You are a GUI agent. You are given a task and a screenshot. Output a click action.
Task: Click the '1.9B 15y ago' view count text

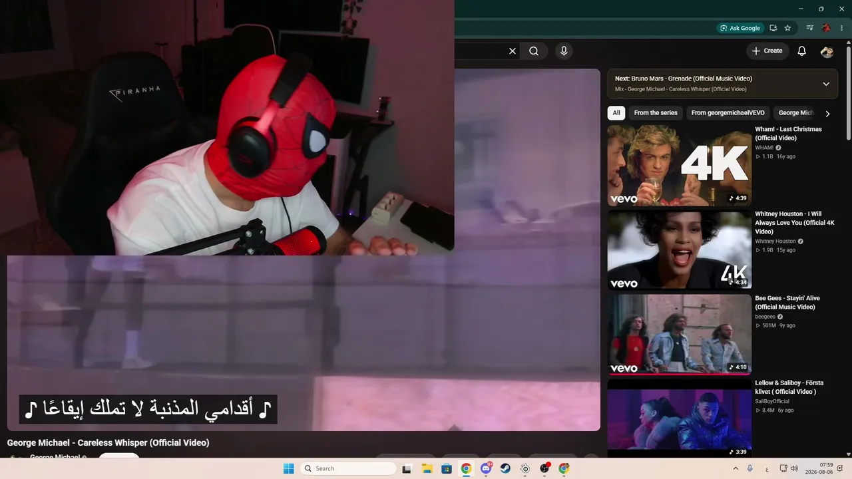click(x=775, y=250)
